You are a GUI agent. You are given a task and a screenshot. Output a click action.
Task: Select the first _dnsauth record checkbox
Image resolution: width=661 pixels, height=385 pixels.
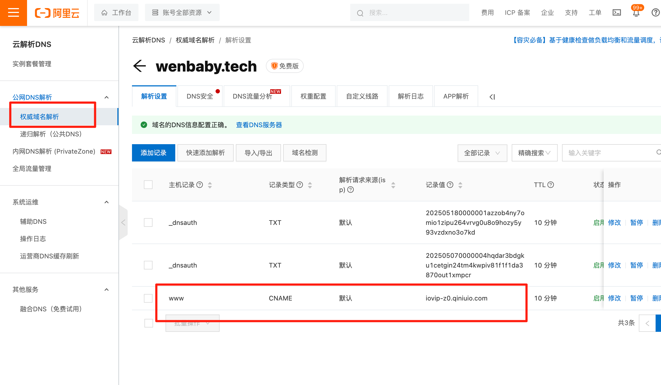point(148,222)
